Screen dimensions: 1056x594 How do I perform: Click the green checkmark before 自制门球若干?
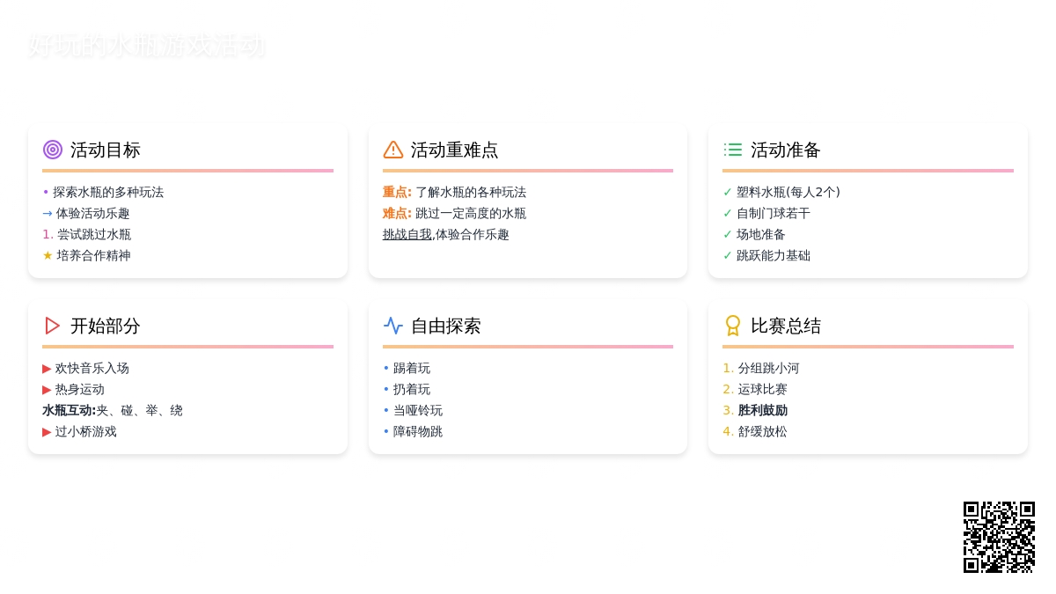pos(728,213)
